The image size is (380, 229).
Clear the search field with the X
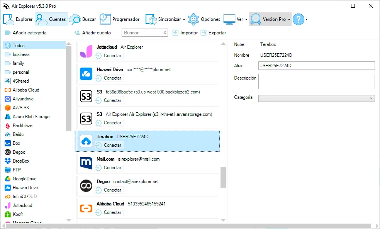(x=165, y=33)
